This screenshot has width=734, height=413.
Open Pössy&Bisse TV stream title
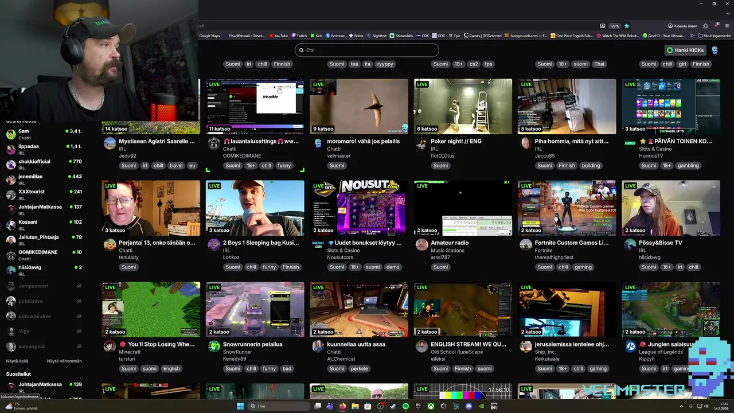pyautogui.click(x=661, y=243)
